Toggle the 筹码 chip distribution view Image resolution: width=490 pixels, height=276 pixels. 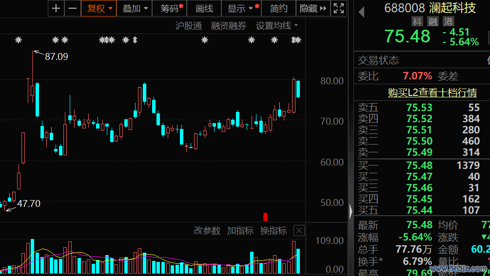click(x=170, y=8)
